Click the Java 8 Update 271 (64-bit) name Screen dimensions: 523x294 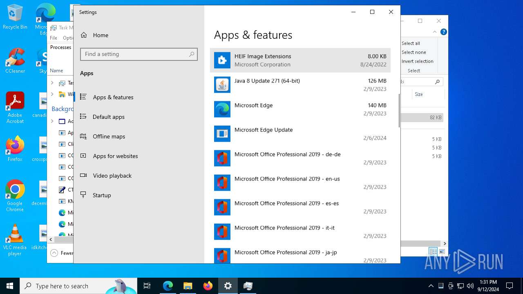tap(267, 81)
